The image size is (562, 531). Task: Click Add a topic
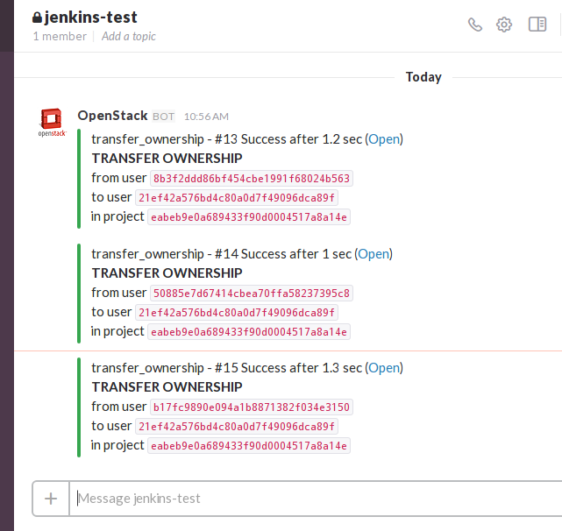coord(129,37)
